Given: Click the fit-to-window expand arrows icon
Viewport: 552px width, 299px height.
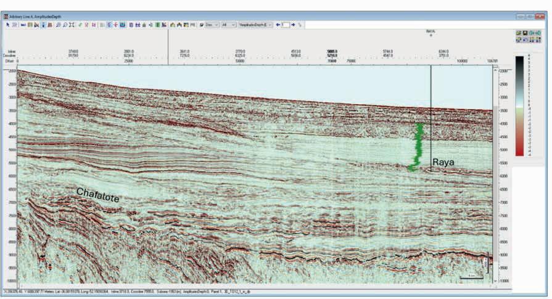Looking at the screenshot, I should pos(72,25).
